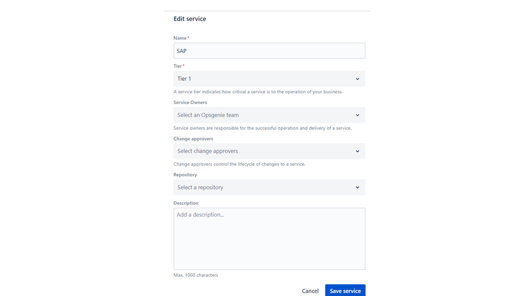Click the Service Owners chevron arrow
This screenshot has width=527, height=296.
point(357,115)
